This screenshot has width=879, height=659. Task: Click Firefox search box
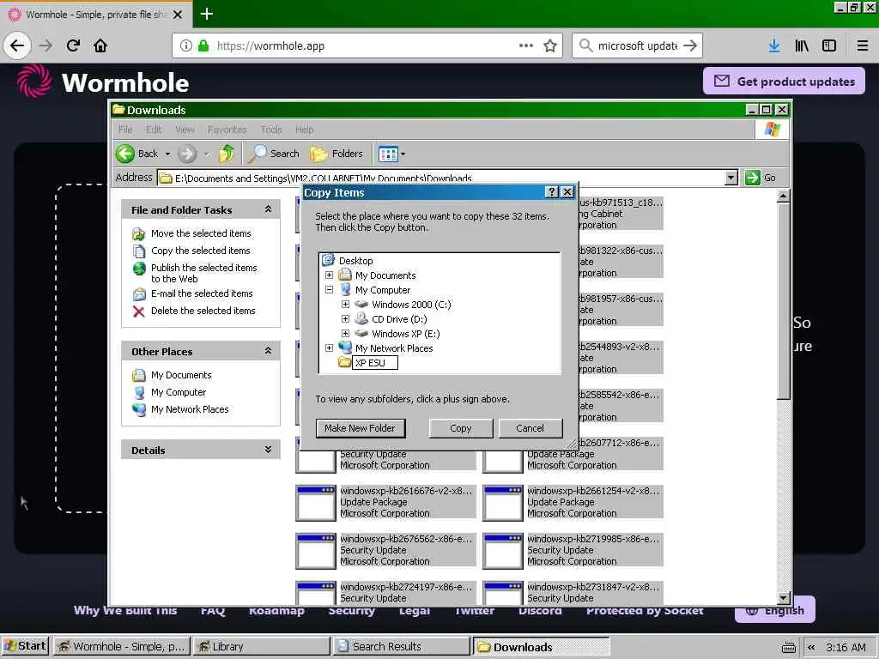pyautogui.click(x=638, y=45)
